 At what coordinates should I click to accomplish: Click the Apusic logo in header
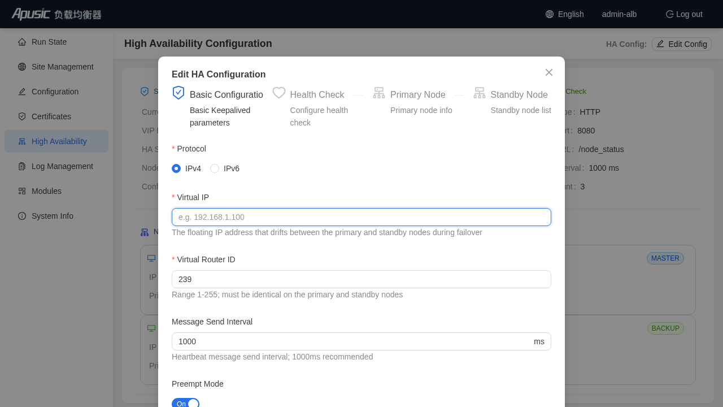click(x=56, y=14)
